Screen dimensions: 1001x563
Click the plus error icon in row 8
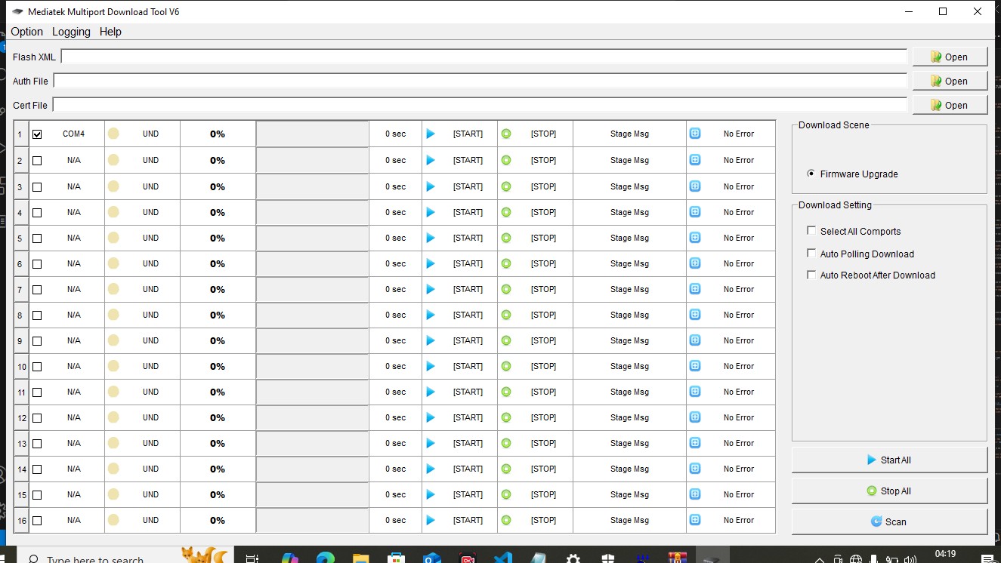[695, 315]
